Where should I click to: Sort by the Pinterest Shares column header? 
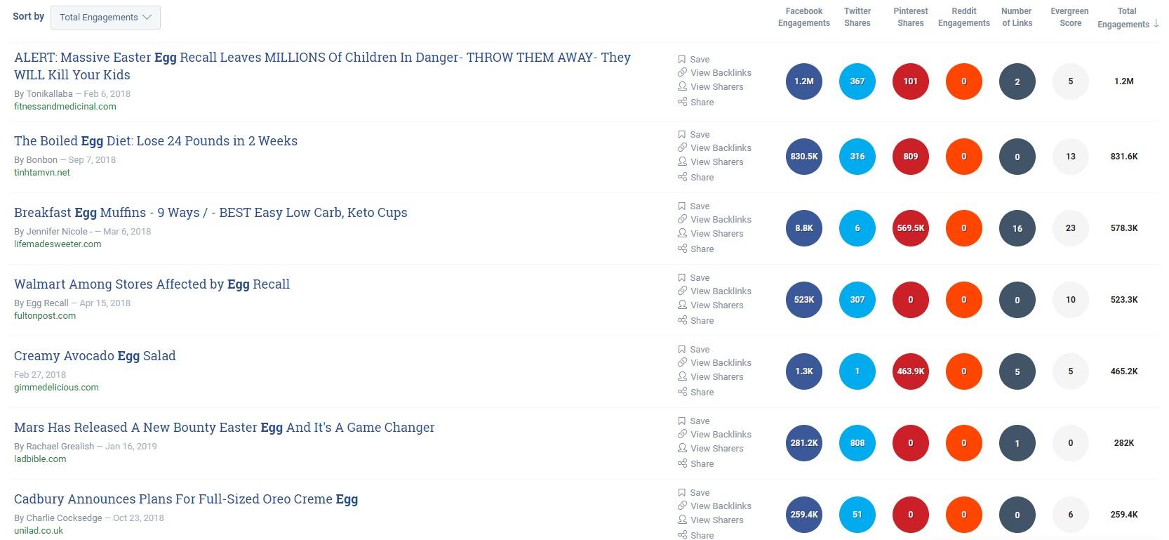[911, 17]
